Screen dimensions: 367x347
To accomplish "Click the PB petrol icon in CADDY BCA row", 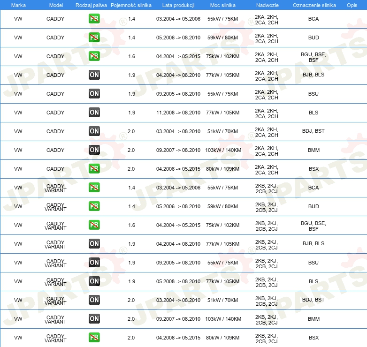I will coord(94,19).
